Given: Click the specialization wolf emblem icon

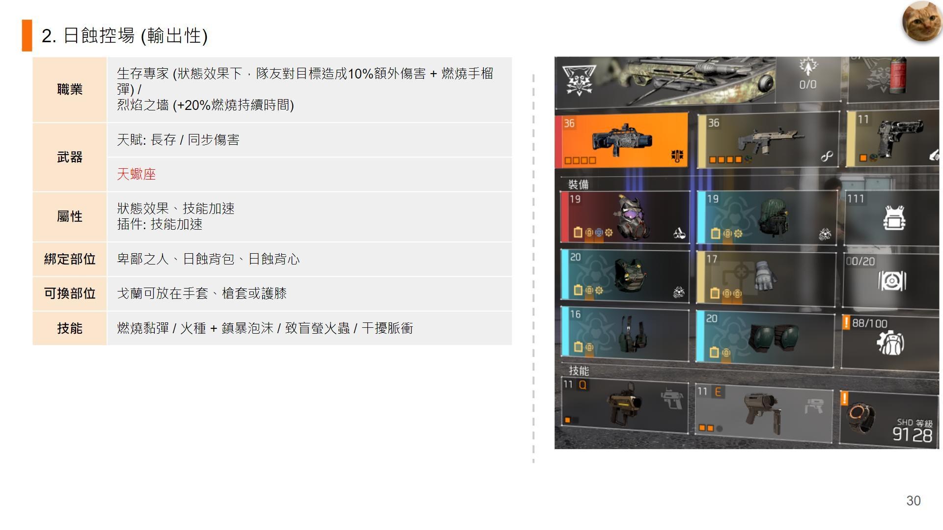Looking at the screenshot, I should tap(579, 79).
